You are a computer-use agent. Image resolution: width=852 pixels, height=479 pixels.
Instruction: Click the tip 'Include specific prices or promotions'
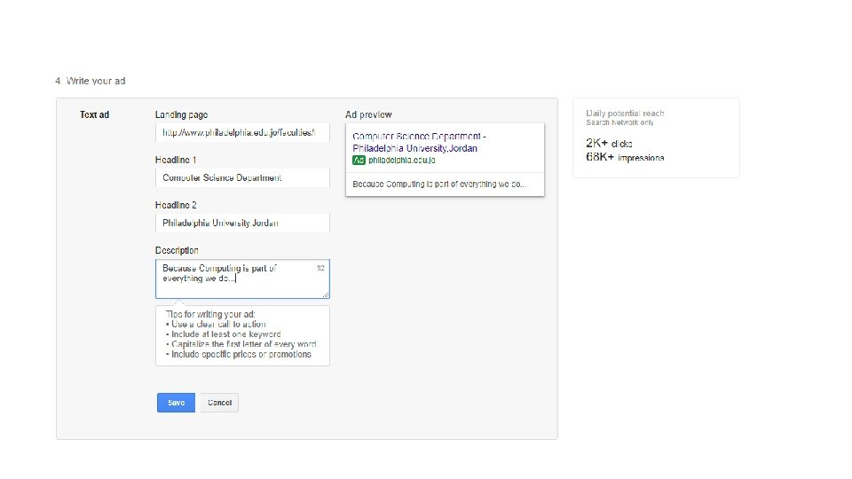click(239, 355)
